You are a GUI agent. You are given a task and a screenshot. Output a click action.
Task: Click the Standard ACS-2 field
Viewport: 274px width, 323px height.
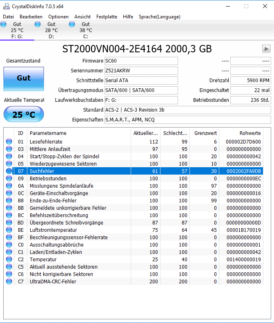point(187,110)
